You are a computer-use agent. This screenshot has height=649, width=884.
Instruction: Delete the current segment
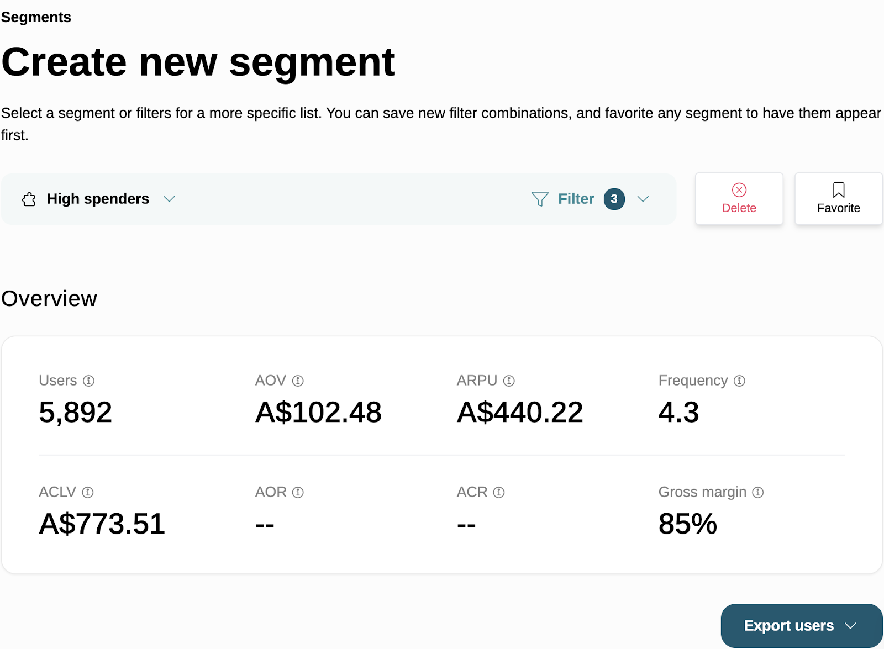tap(739, 199)
